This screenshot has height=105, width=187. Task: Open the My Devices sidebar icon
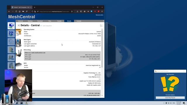[11, 26]
